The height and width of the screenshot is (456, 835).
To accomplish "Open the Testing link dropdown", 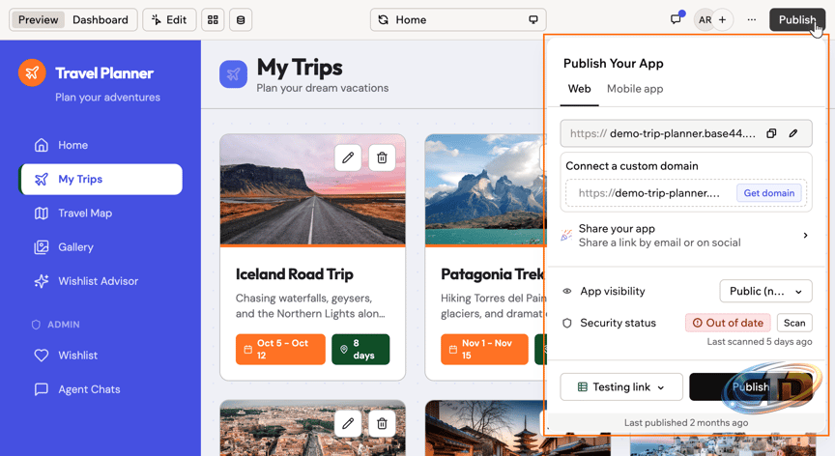I will click(620, 386).
